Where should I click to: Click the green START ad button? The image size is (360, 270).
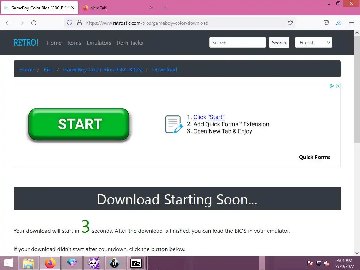click(x=79, y=124)
